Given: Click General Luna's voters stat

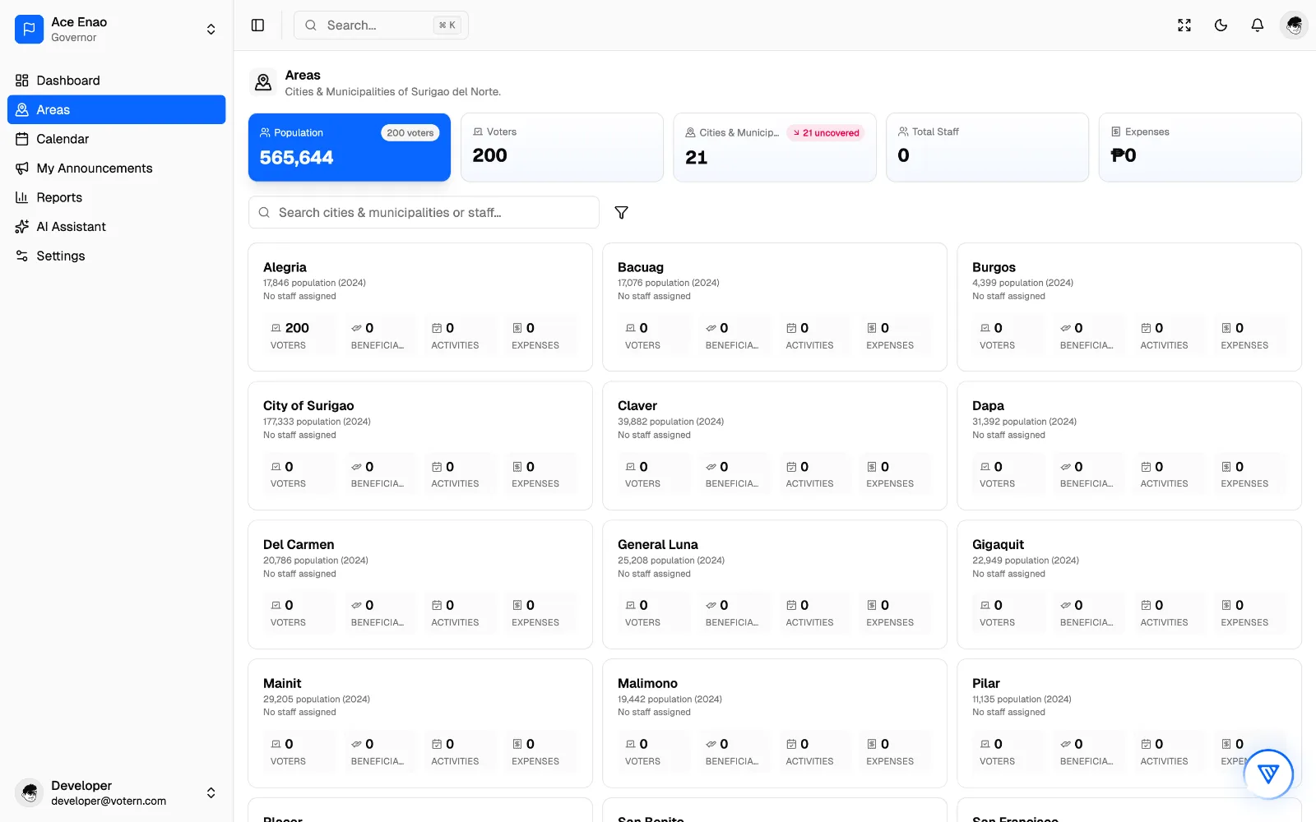Looking at the screenshot, I should pos(654,613).
